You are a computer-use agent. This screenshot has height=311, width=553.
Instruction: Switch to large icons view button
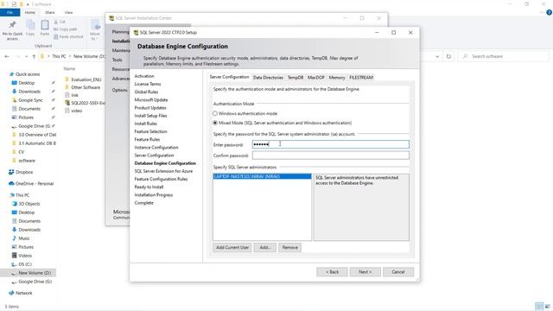pos(547,307)
